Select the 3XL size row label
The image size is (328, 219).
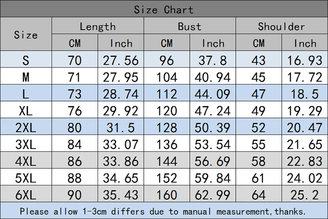[x=26, y=144]
